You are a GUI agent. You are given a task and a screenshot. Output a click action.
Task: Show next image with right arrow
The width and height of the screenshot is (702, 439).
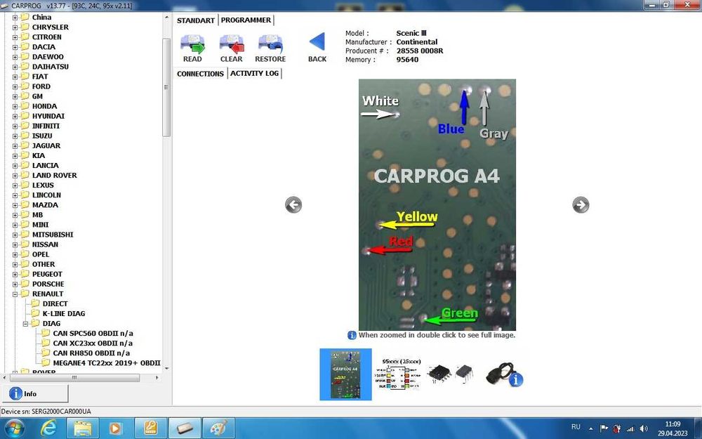581,204
